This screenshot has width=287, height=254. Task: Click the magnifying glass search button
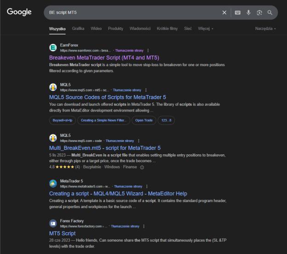[x=270, y=12]
